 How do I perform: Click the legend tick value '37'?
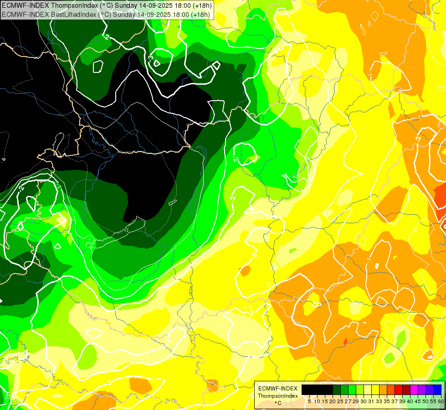pyautogui.click(x=395, y=401)
